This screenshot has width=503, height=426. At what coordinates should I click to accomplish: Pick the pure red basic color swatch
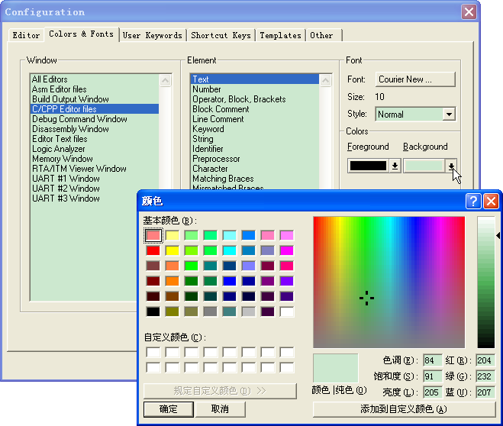(x=153, y=250)
